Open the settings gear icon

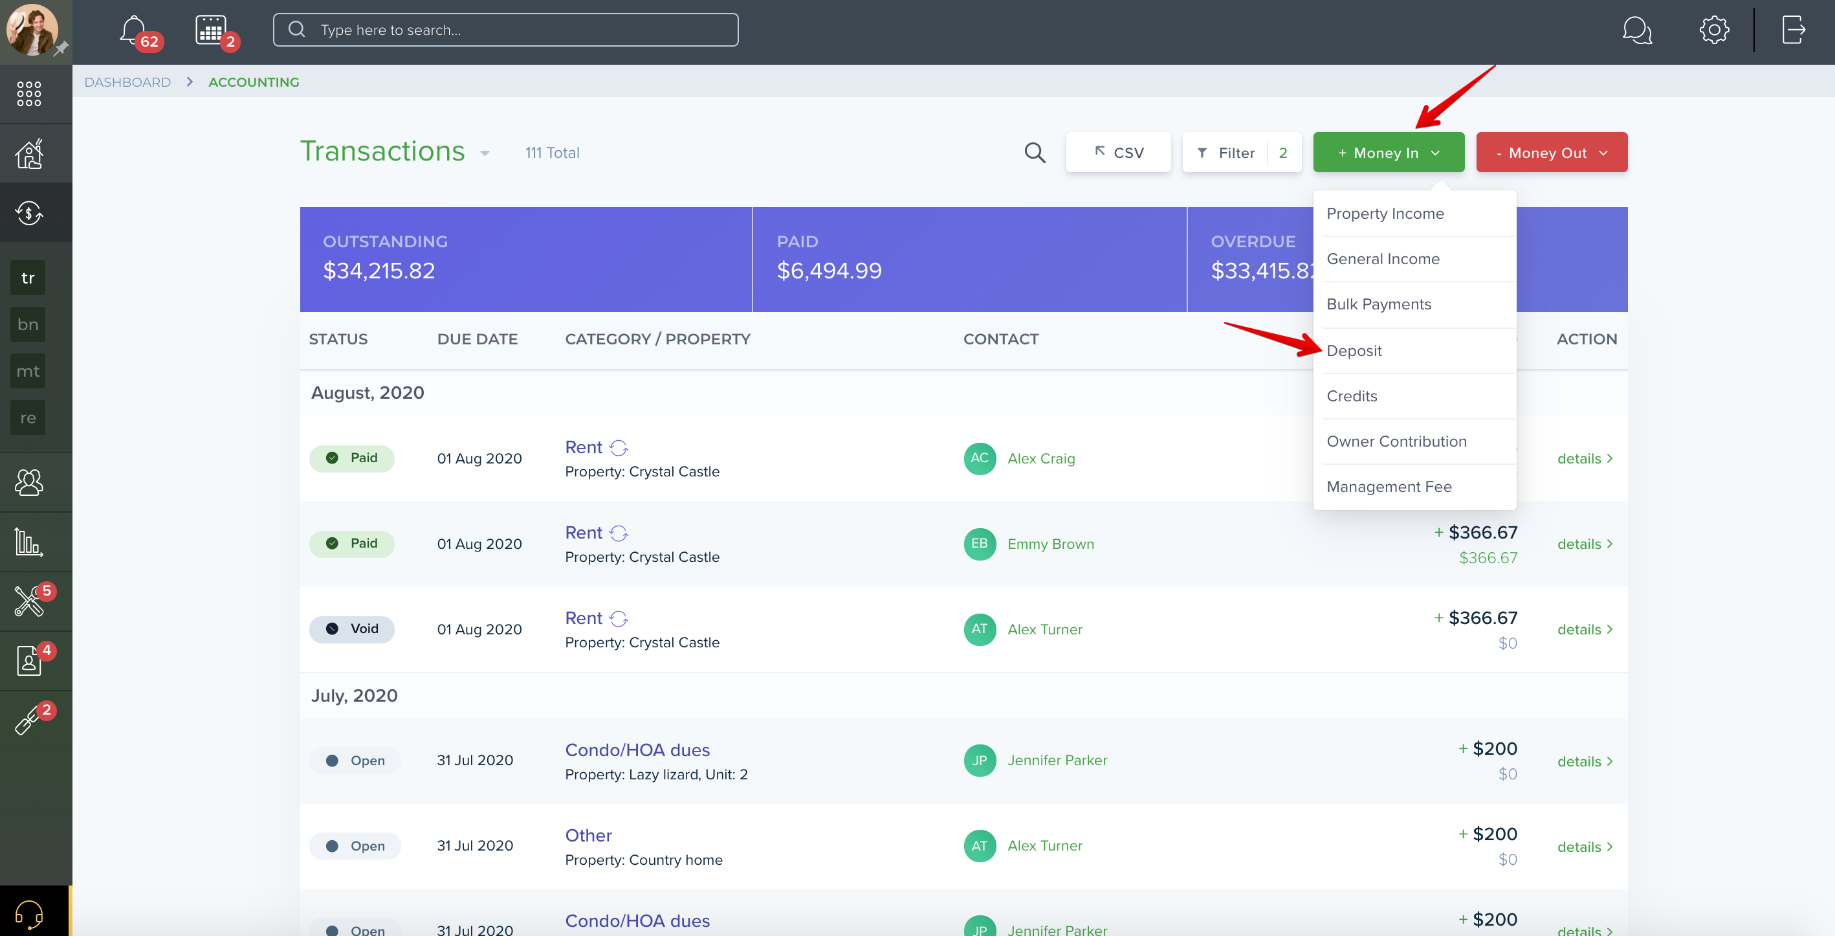point(1714,30)
